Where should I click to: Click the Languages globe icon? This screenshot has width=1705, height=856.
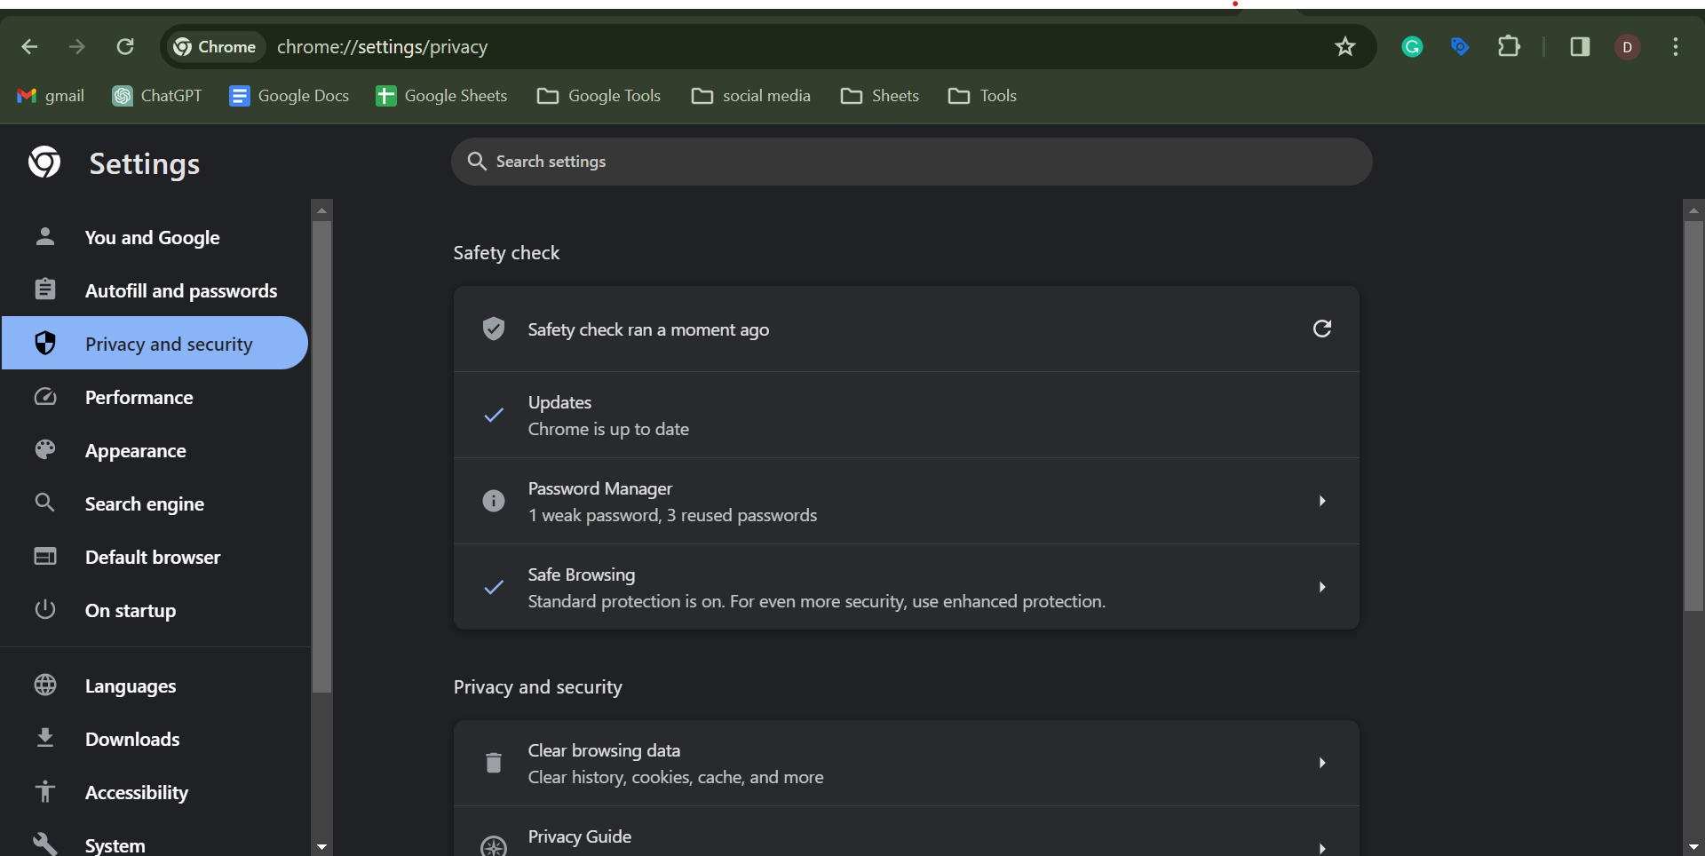[45, 685]
